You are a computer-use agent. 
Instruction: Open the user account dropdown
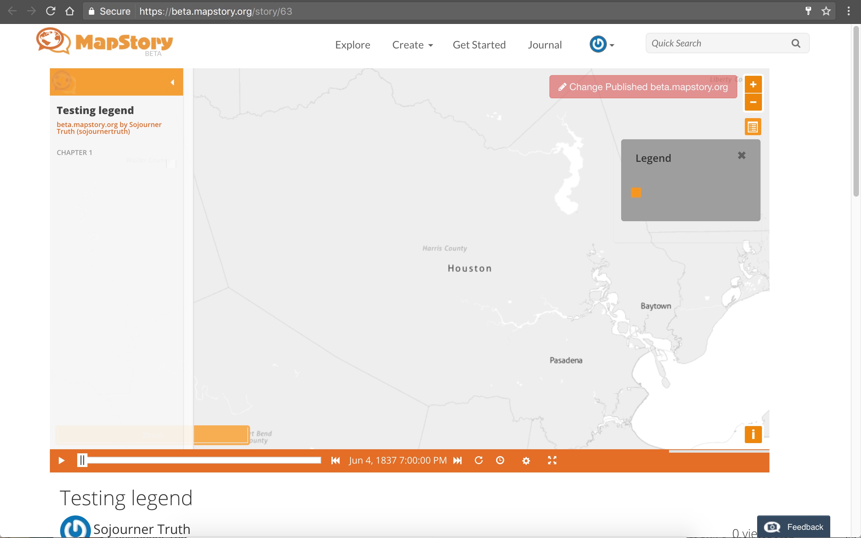tap(601, 44)
